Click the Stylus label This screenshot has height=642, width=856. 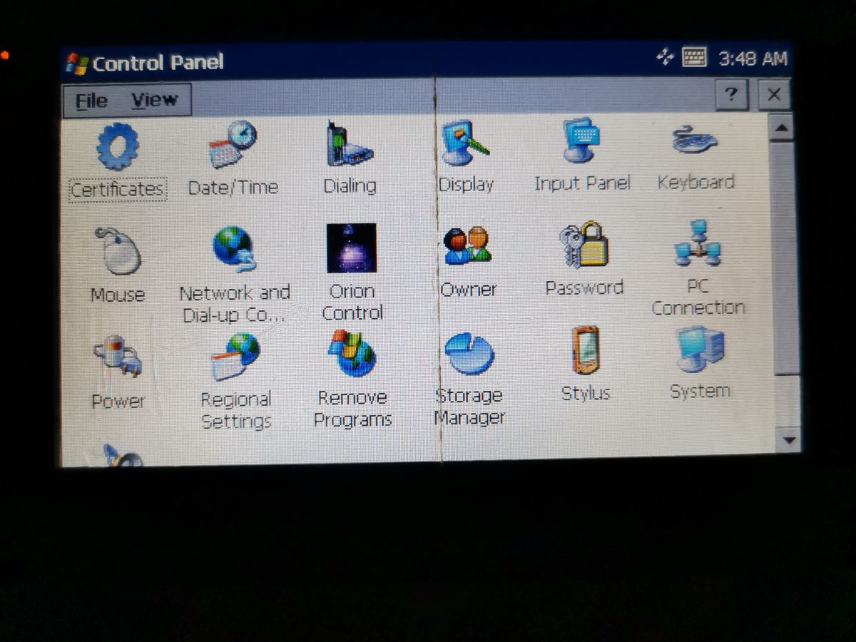[586, 393]
